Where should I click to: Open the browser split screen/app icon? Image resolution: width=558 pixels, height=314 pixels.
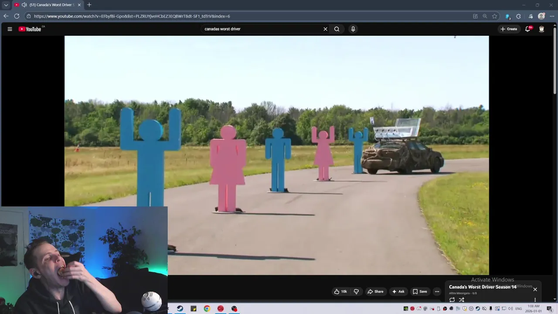pyautogui.click(x=475, y=16)
